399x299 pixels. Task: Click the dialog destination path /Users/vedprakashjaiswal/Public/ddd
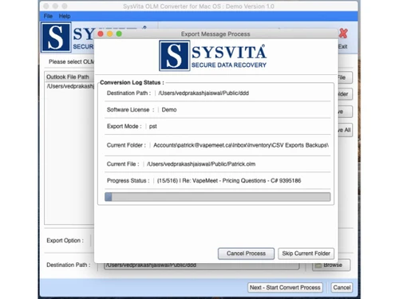[x=203, y=93]
